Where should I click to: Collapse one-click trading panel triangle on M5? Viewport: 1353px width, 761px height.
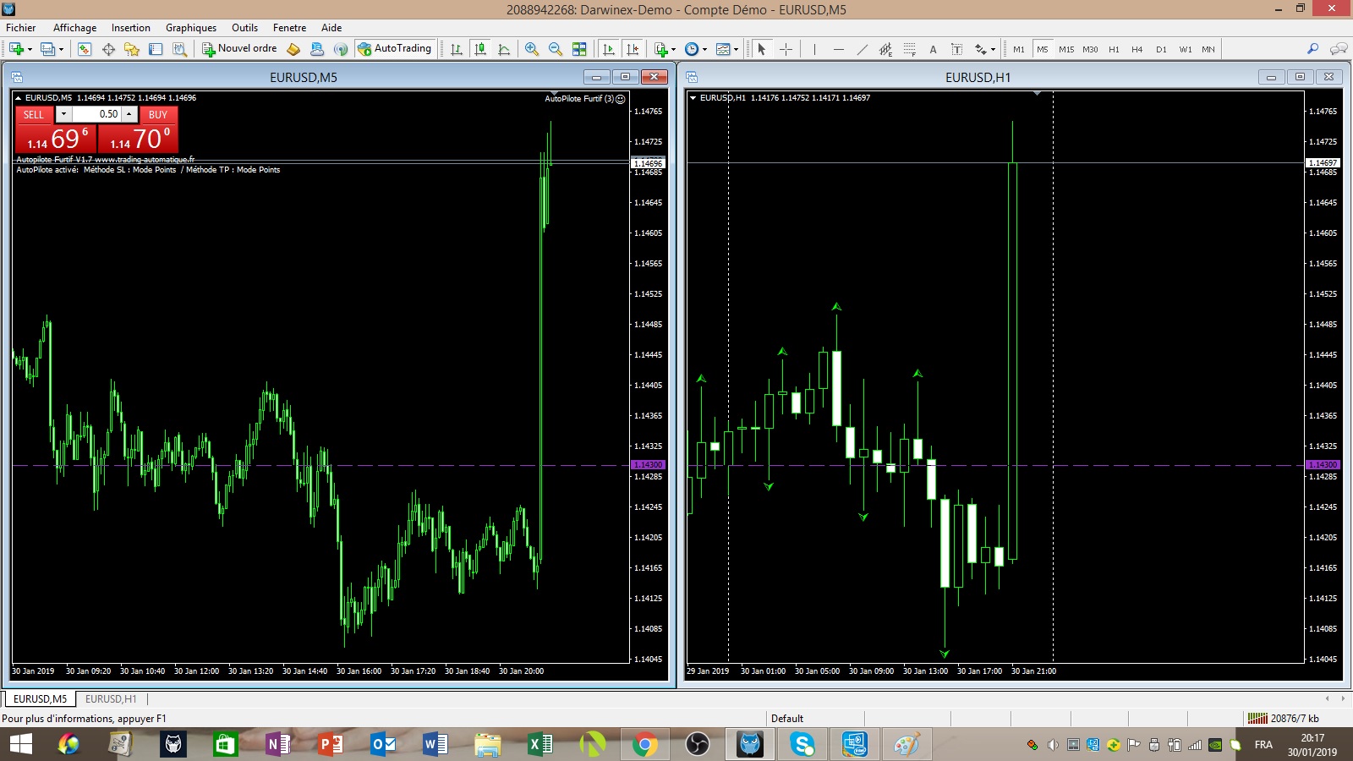[x=19, y=98]
